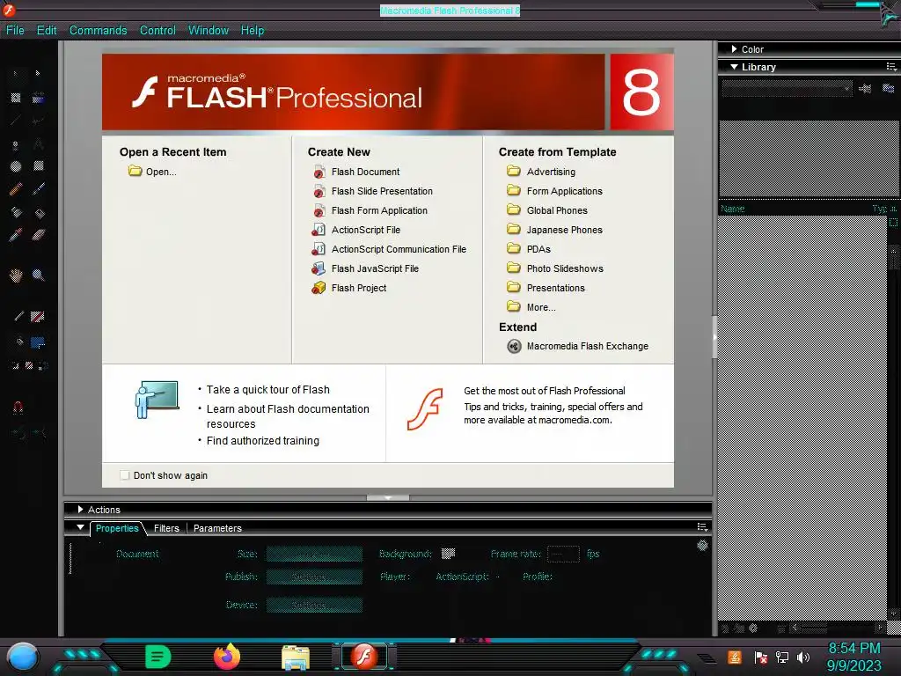Image resolution: width=901 pixels, height=676 pixels.
Task: Open the Advertising template folder
Action: pyautogui.click(x=551, y=172)
